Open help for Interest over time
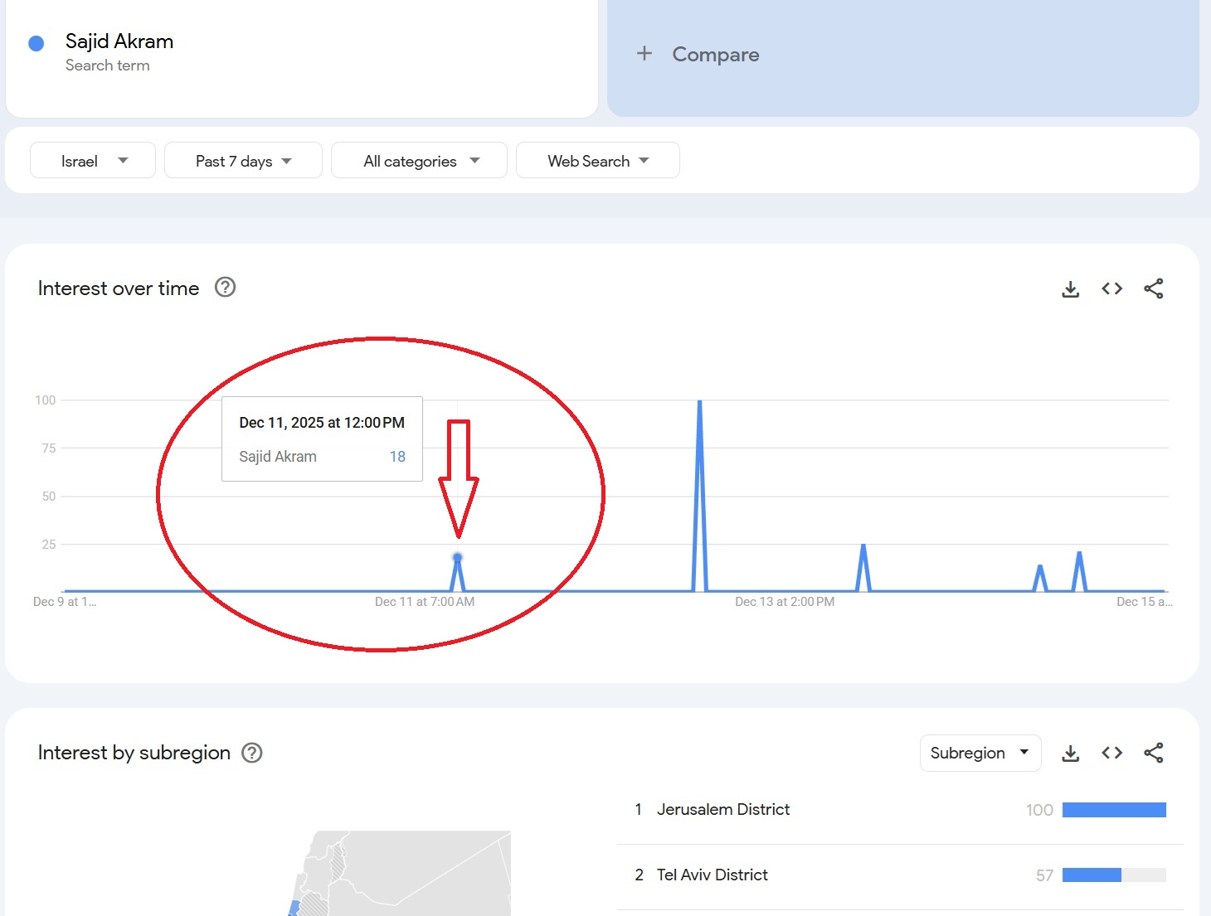The image size is (1211, 916). 226,287
